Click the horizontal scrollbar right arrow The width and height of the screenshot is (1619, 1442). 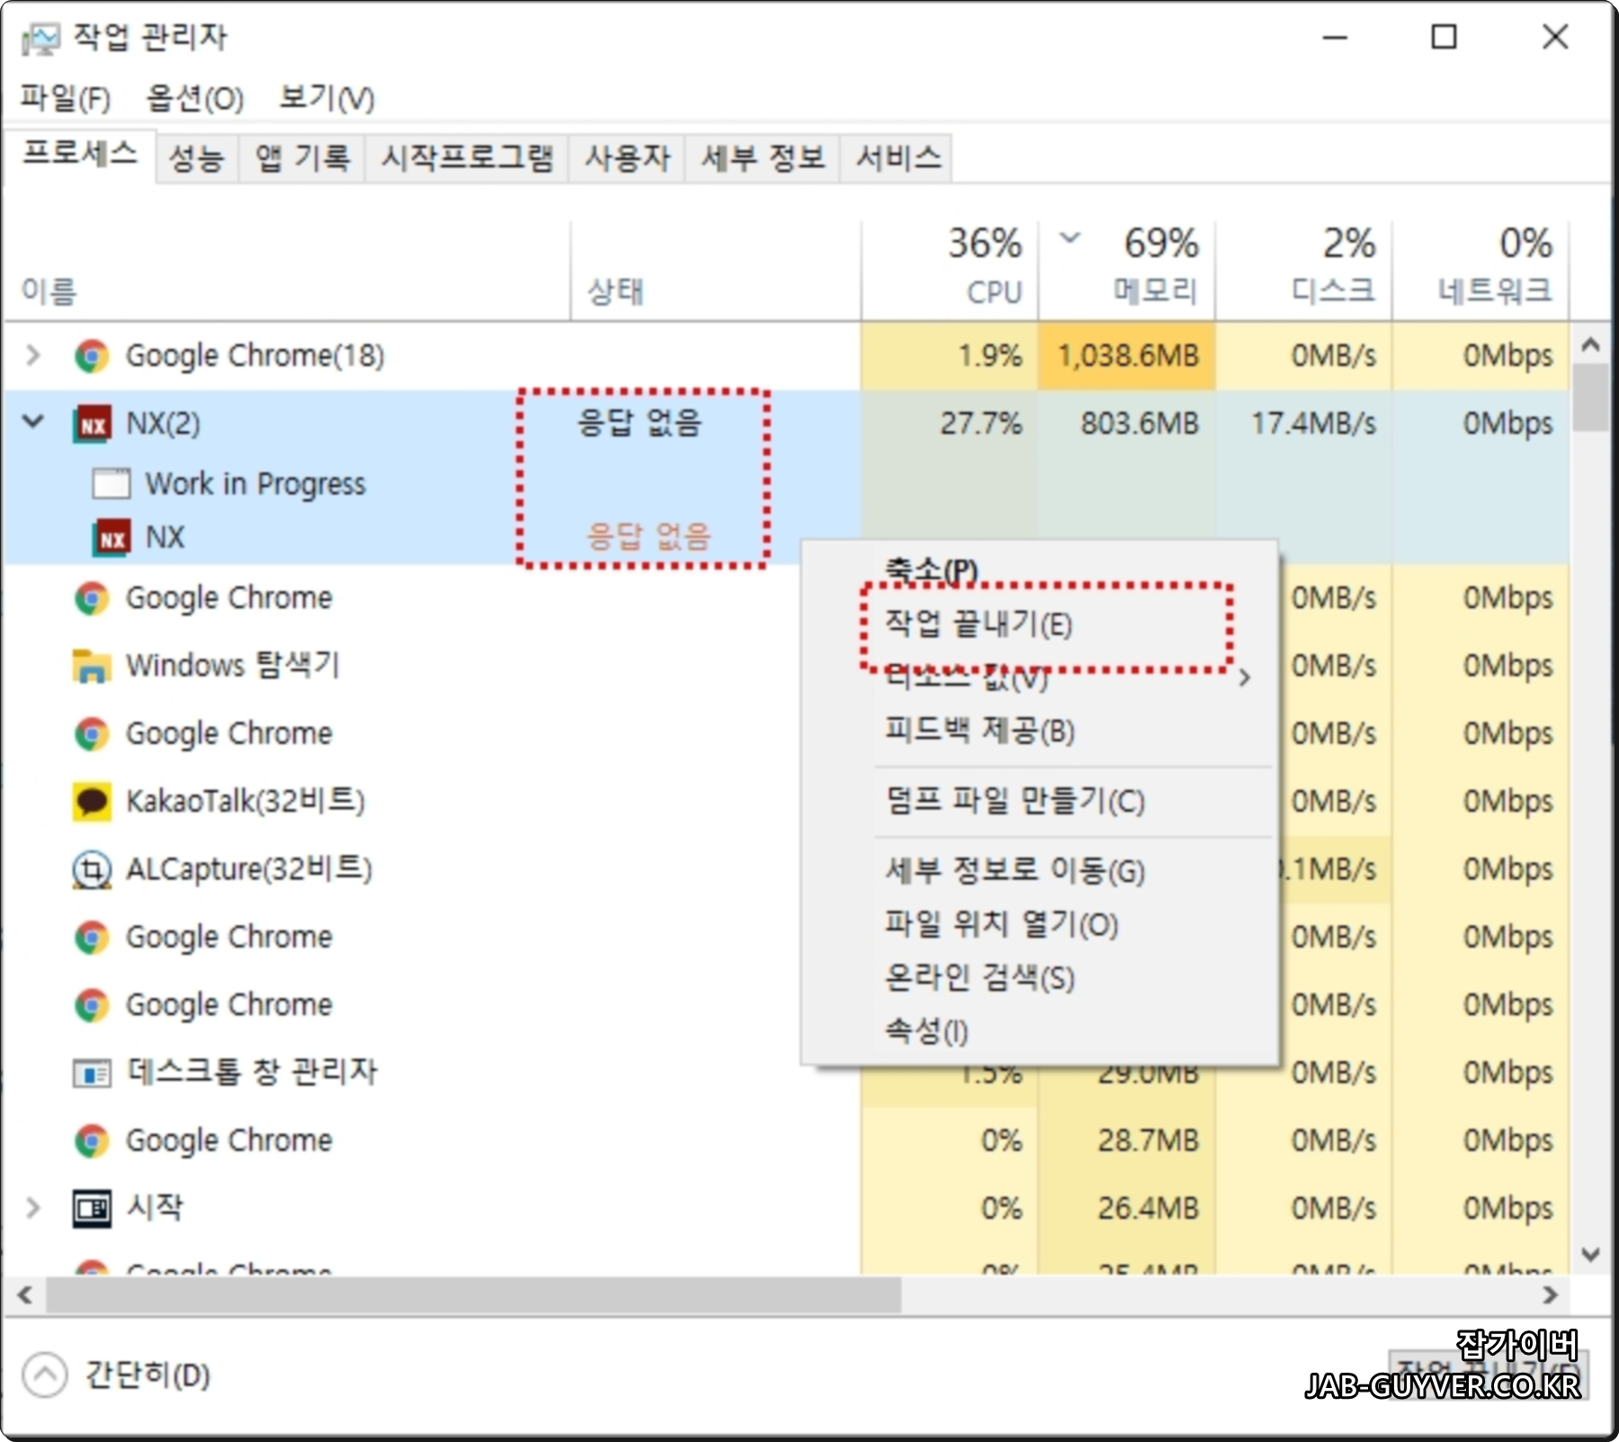[1550, 1295]
